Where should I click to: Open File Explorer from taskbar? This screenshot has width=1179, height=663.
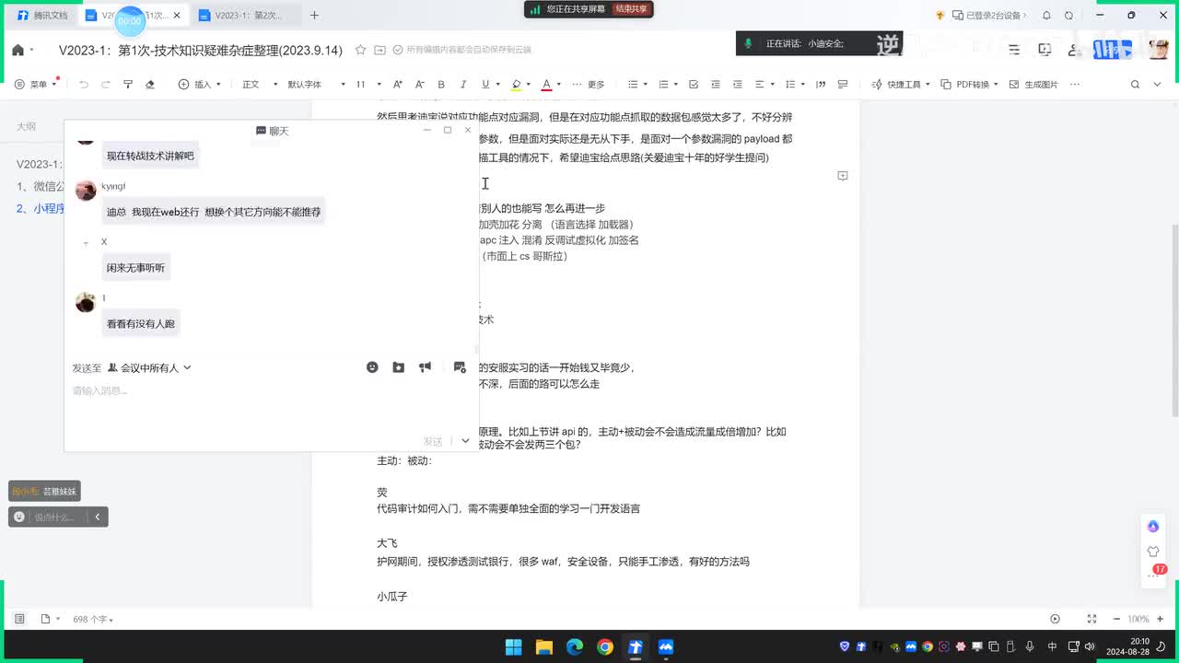(543, 646)
